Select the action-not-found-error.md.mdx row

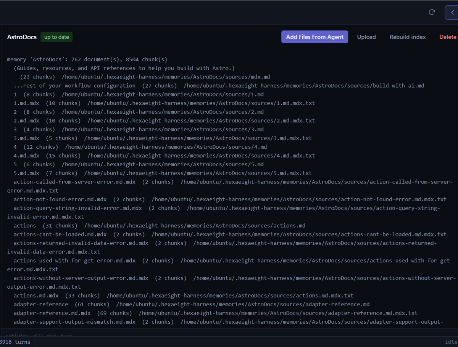230,200
